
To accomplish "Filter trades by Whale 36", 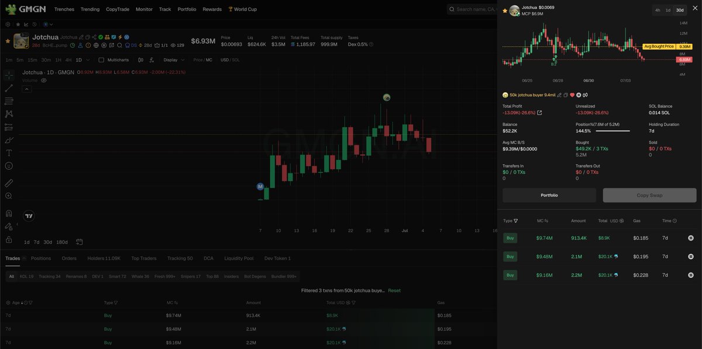I will coord(140,276).
